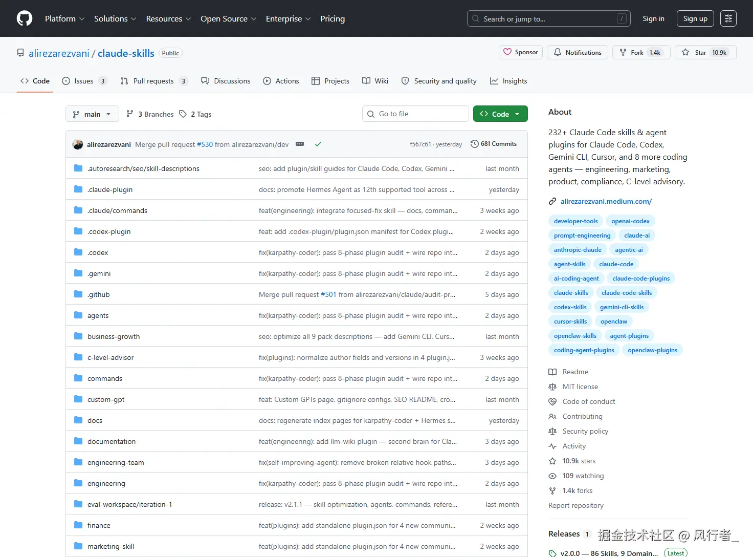
Task: Open the .github folder
Action: point(98,294)
